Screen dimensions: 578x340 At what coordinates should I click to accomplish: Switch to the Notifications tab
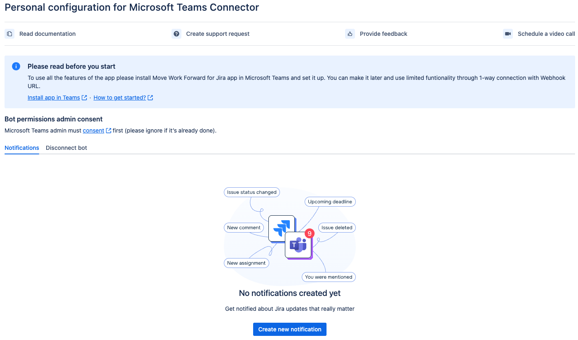22,148
